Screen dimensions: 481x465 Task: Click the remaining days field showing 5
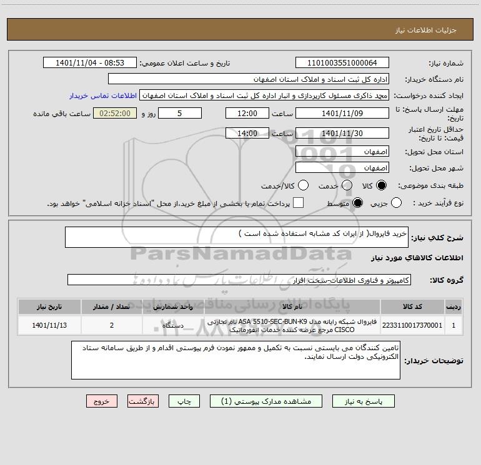tap(180, 113)
